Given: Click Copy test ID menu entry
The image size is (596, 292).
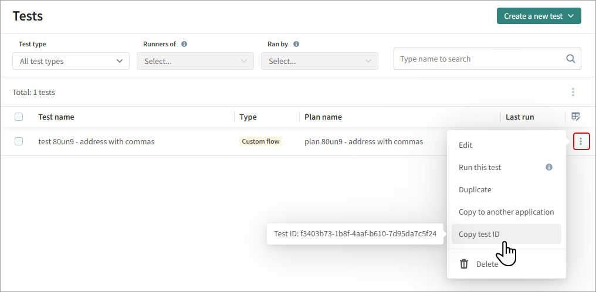Looking at the screenshot, I should pyautogui.click(x=479, y=234).
